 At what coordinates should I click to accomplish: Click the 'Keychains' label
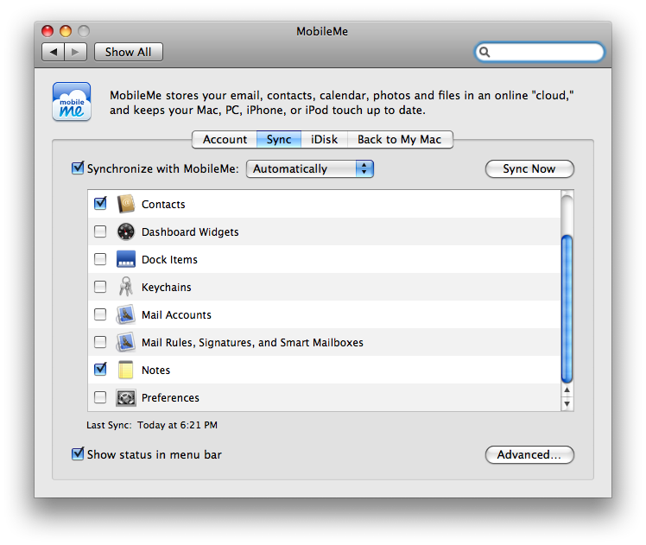167,287
